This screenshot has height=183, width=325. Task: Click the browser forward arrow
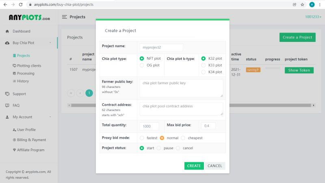13,4
